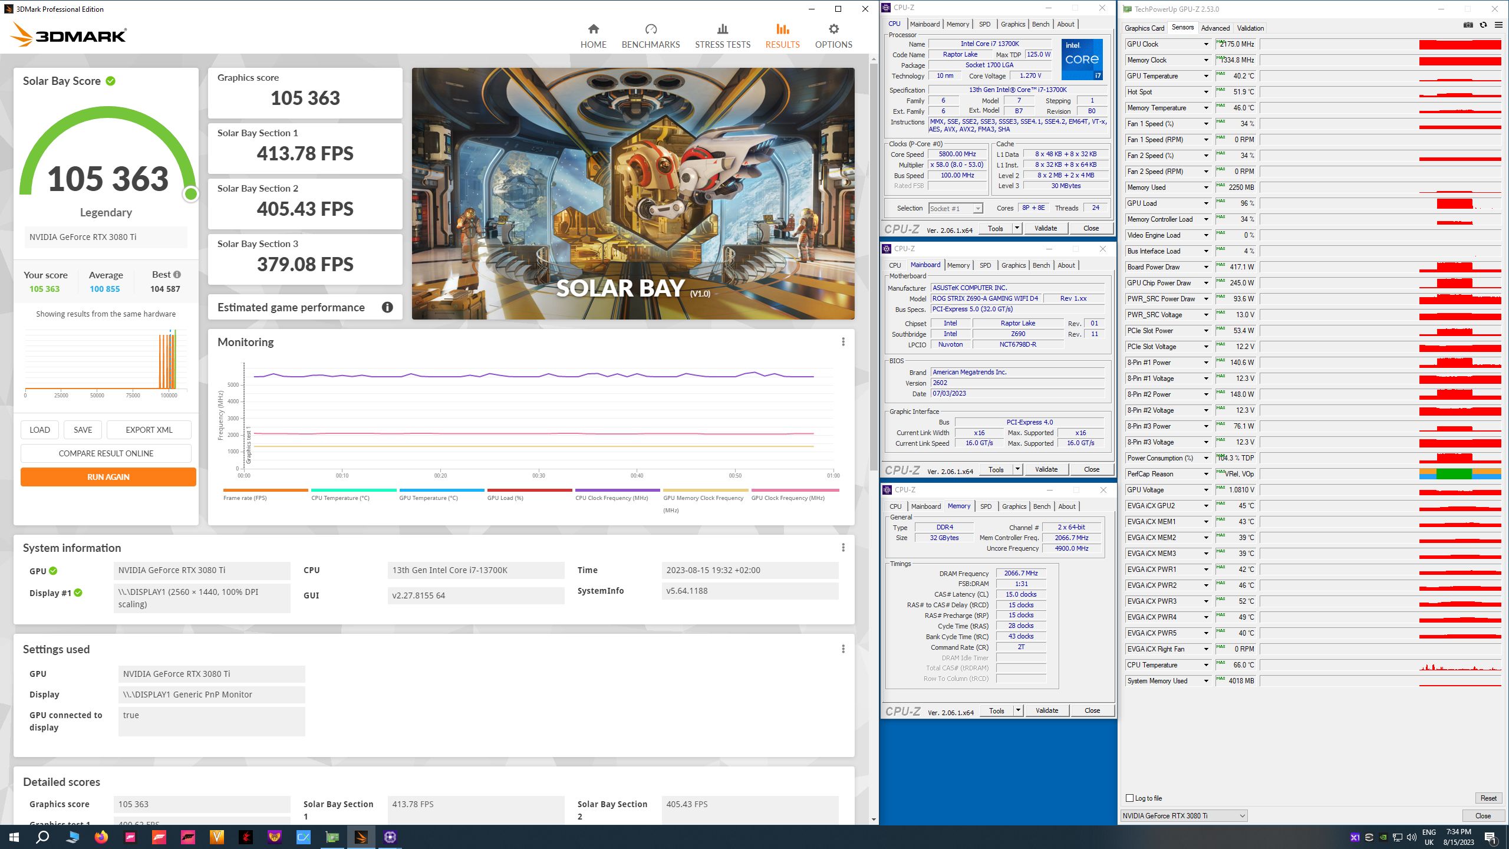The width and height of the screenshot is (1509, 849).
Task: Open the Board Power Draw sensor dropdown
Action: point(1206,267)
